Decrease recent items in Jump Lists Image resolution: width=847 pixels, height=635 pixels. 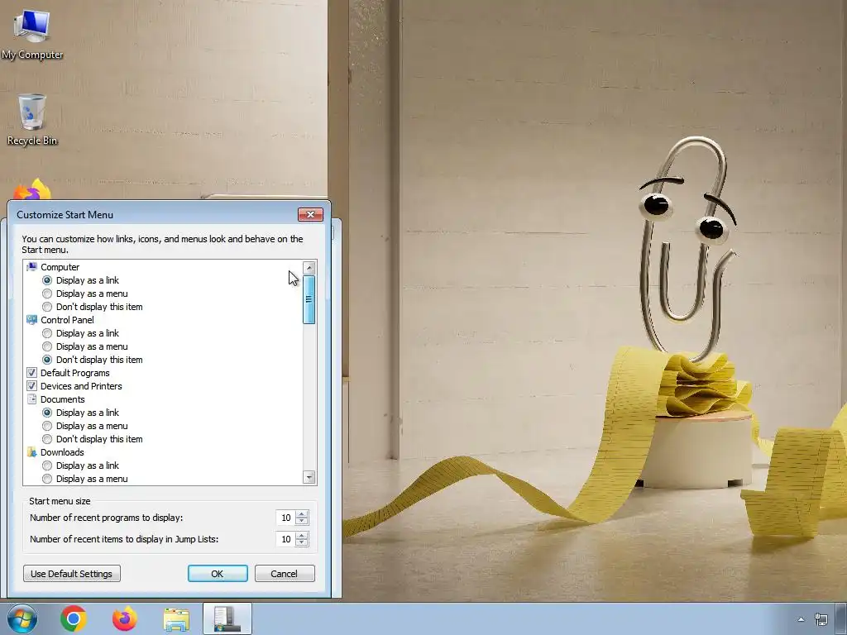(x=303, y=542)
